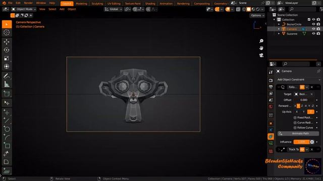Open the Render menu
Viewport: 323px width, 181px height.
[x=28, y=3]
